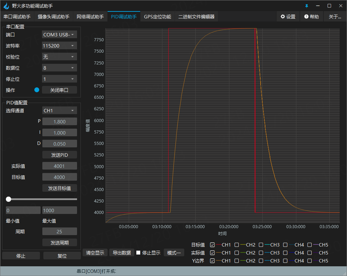The width and height of the screenshot is (347, 276).
Task: Click the 清空显示 button
Action: (95, 252)
